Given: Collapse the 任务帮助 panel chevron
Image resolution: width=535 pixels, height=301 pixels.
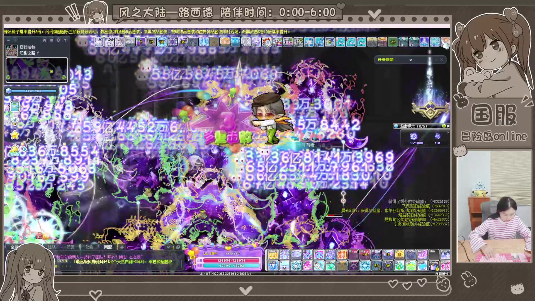Looking at the screenshot, I should click(436, 60).
